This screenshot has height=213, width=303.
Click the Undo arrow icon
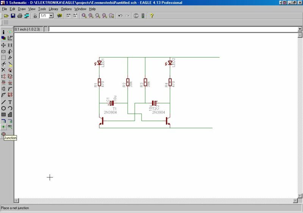click(120, 16)
